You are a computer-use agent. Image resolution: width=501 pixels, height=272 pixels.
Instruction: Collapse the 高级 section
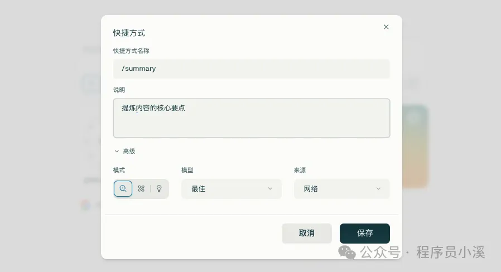124,151
